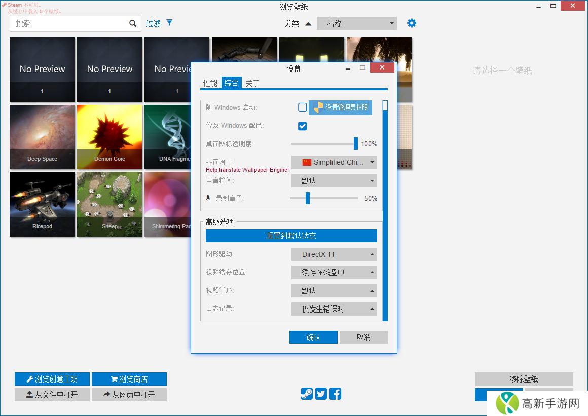
Task: Open the Twitter icon at the bottom
Action: pos(320,394)
